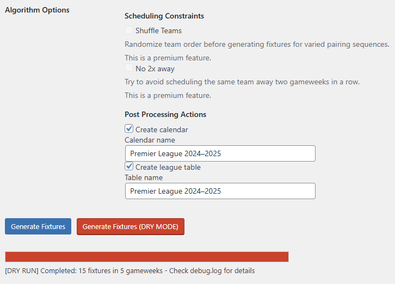Click the Shuffle Teams label text
Image resolution: width=395 pixels, height=284 pixels.
(x=158, y=30)
